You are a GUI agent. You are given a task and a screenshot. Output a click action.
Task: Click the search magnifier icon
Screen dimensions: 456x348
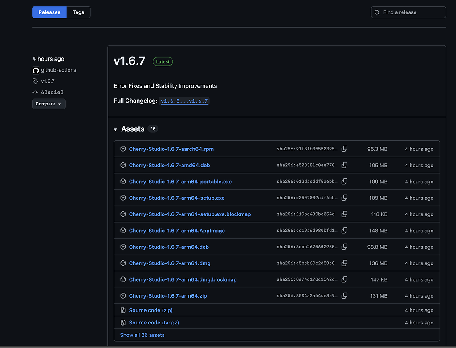click(377, 12)
